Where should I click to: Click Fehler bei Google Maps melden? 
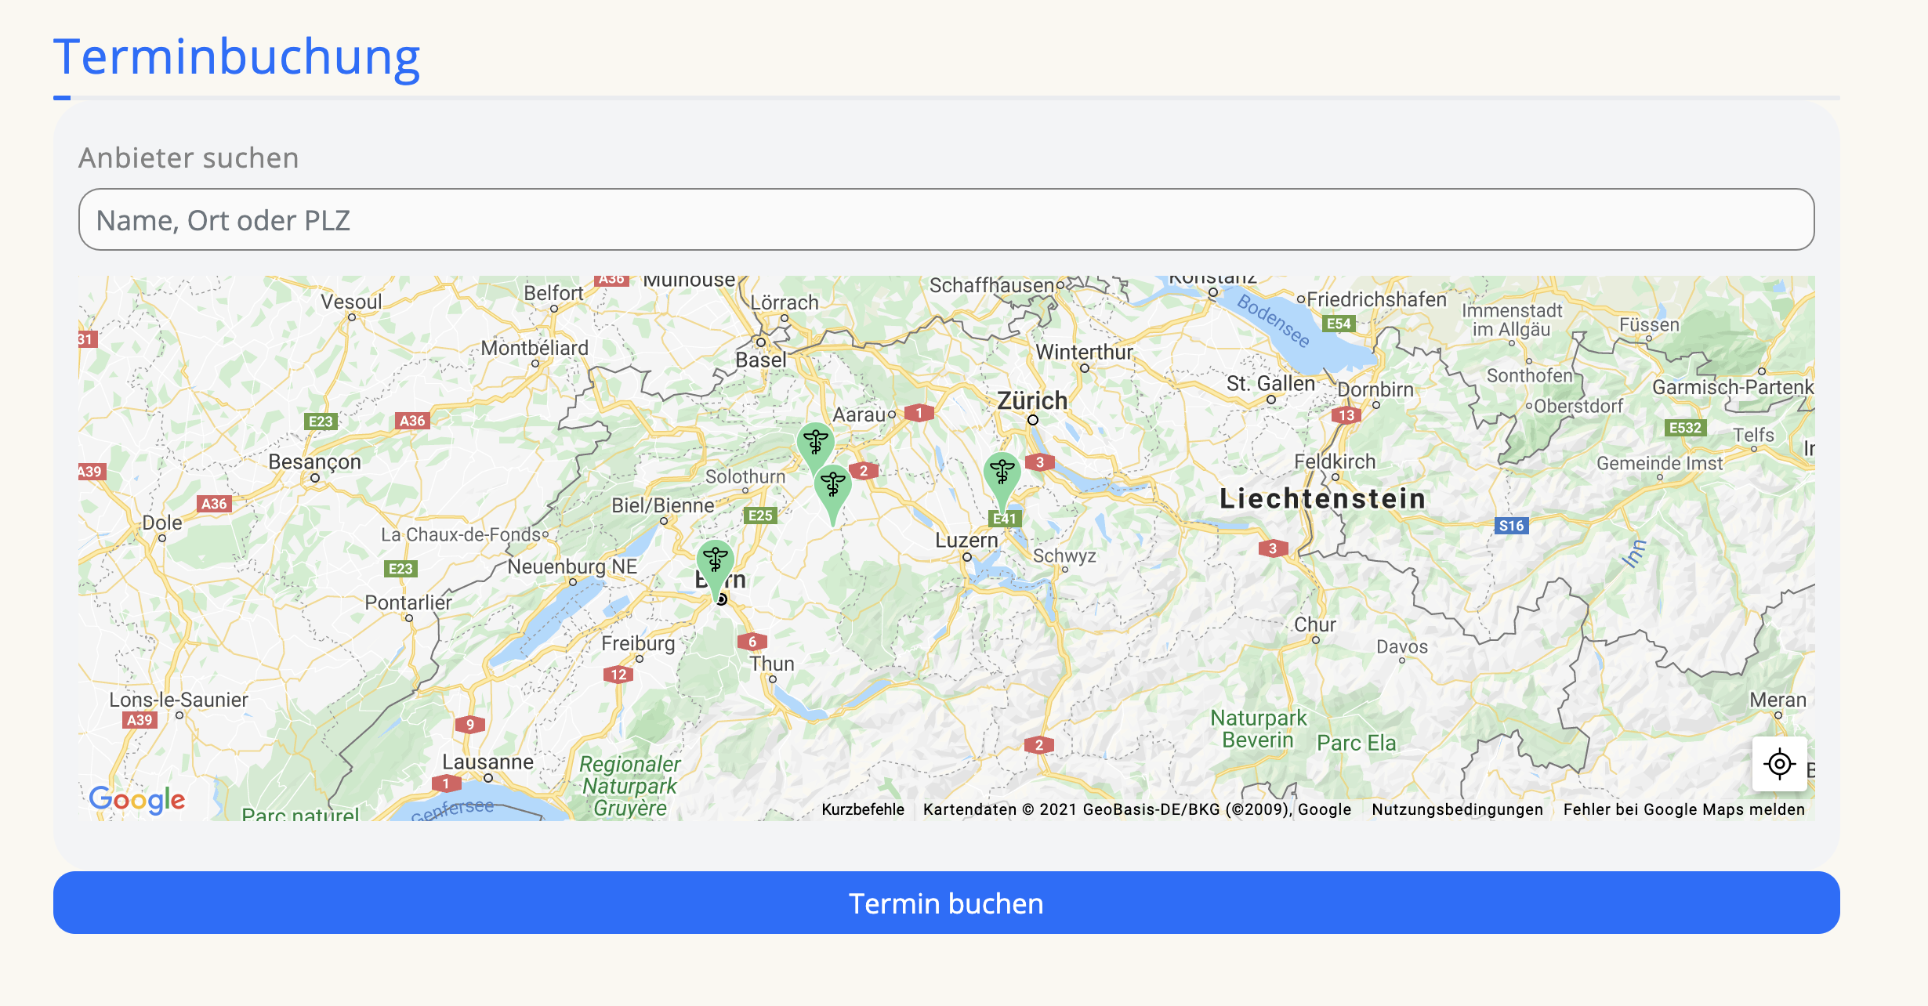coord(1683,809)
